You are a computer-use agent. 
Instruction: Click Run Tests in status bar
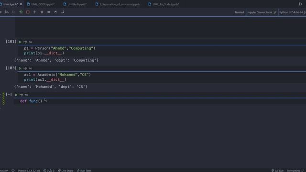point(84,171)
